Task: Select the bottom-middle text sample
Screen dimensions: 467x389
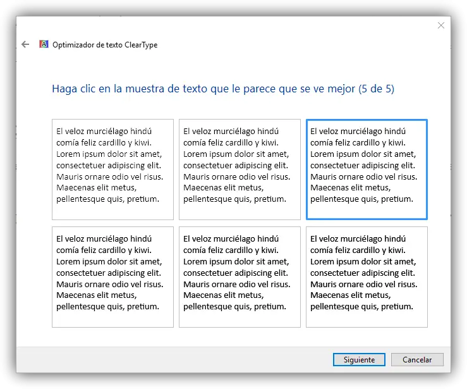Action: [x=240, y=277]
